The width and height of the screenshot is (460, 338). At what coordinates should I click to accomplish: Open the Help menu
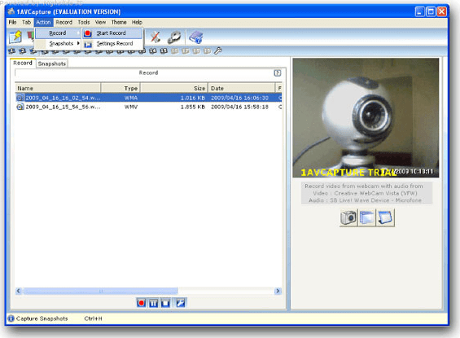(137, 22)
